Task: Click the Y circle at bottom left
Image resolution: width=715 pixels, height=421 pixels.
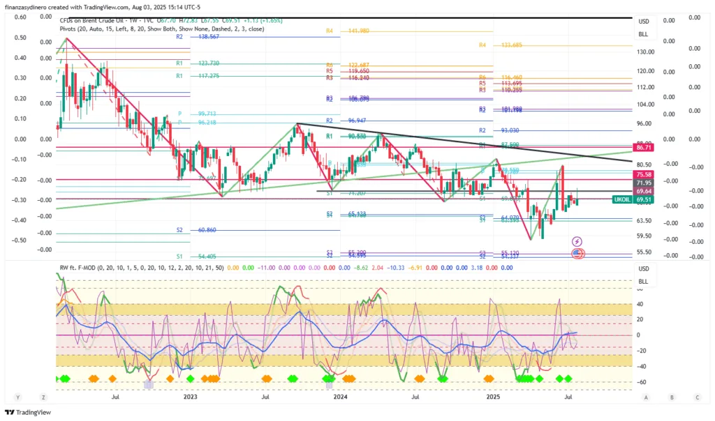Action: pyautogui.click(x=17, y=397)
